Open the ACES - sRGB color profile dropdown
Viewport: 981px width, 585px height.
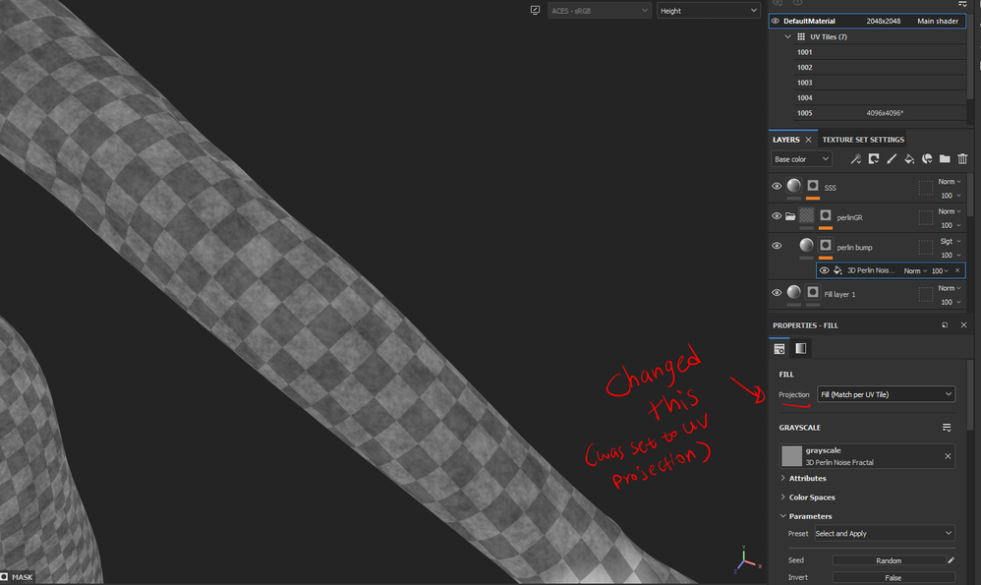600,11
